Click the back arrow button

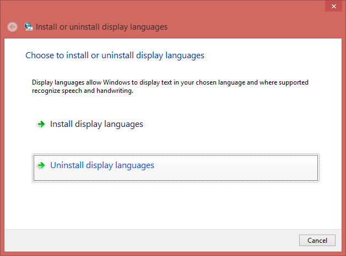click(x=12, y=27)
